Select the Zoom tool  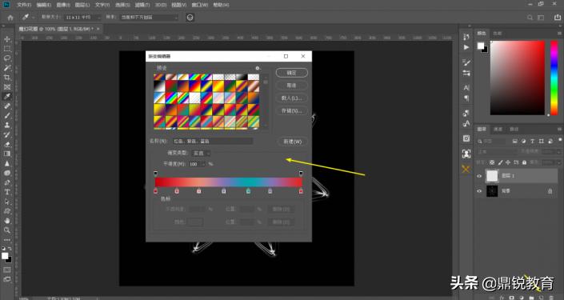pyautogui.click(x=7, y=230)
